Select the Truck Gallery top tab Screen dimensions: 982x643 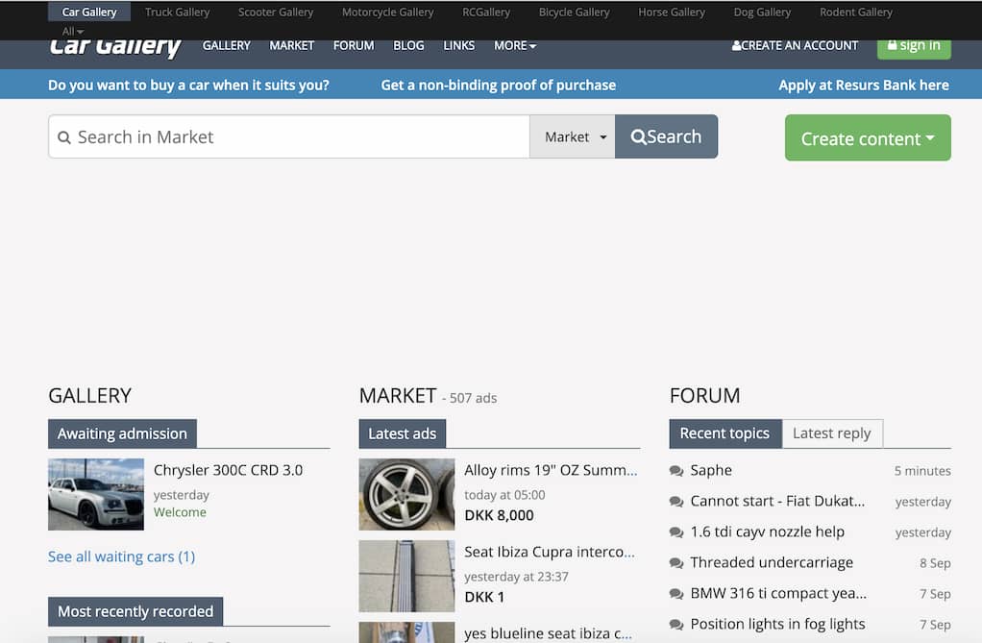click(177, 12)
